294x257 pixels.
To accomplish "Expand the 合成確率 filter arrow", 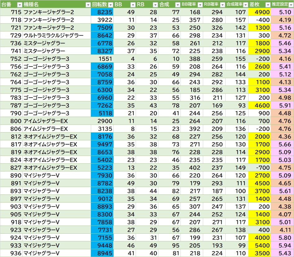I will (245, 5).
